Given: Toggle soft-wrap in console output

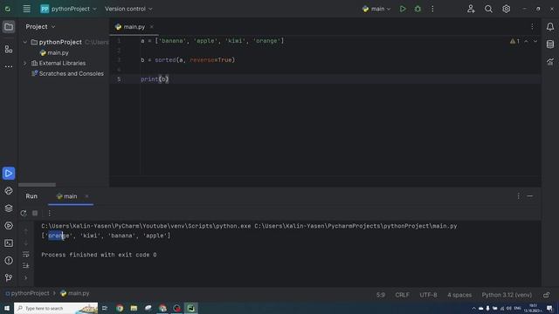Looking at the screenshot, I should pos(25,255).
